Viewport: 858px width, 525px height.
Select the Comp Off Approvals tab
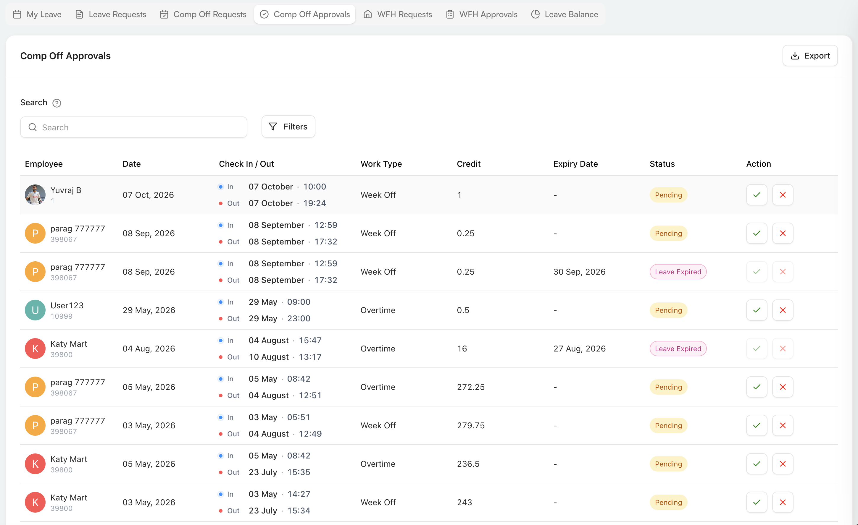click(305, 14)
